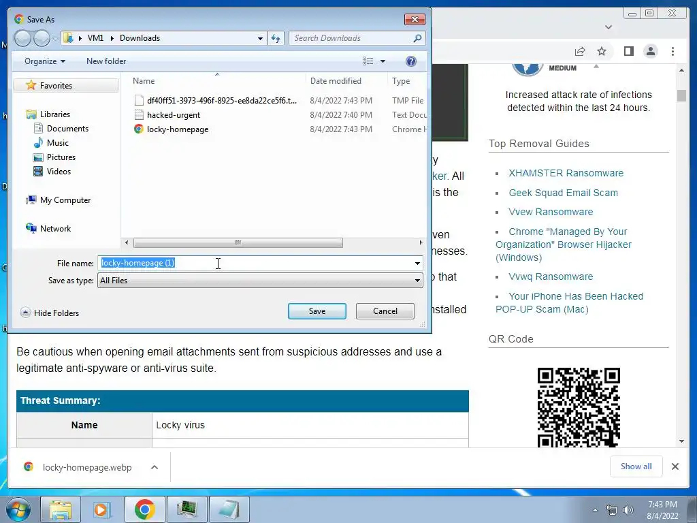The height and width of the screenshot is (523, 697).
Task: Expand the File name dropdown arrow
Action: 417,264
